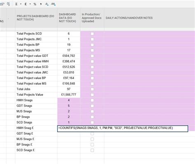Viewport: 195px width, 164px height.
Task: Select the 'SCD Snags' label cell
Action: point(36,122)
